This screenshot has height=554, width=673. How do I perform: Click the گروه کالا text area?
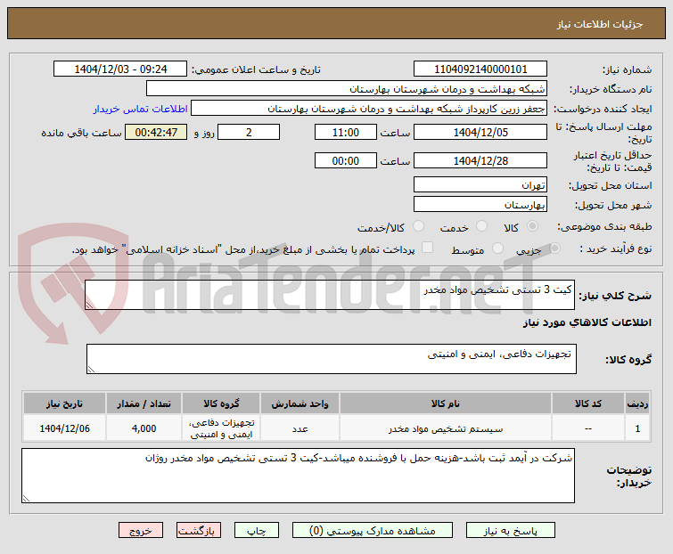click(x=331, y=359)
